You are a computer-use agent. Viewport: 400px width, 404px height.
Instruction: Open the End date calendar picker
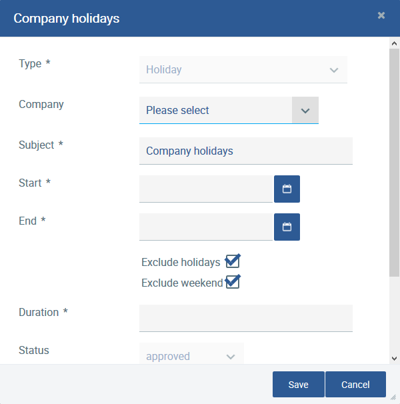point(287,227)
